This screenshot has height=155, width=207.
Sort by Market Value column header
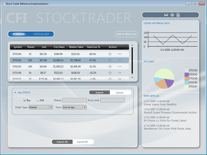(x=76, y=47)
